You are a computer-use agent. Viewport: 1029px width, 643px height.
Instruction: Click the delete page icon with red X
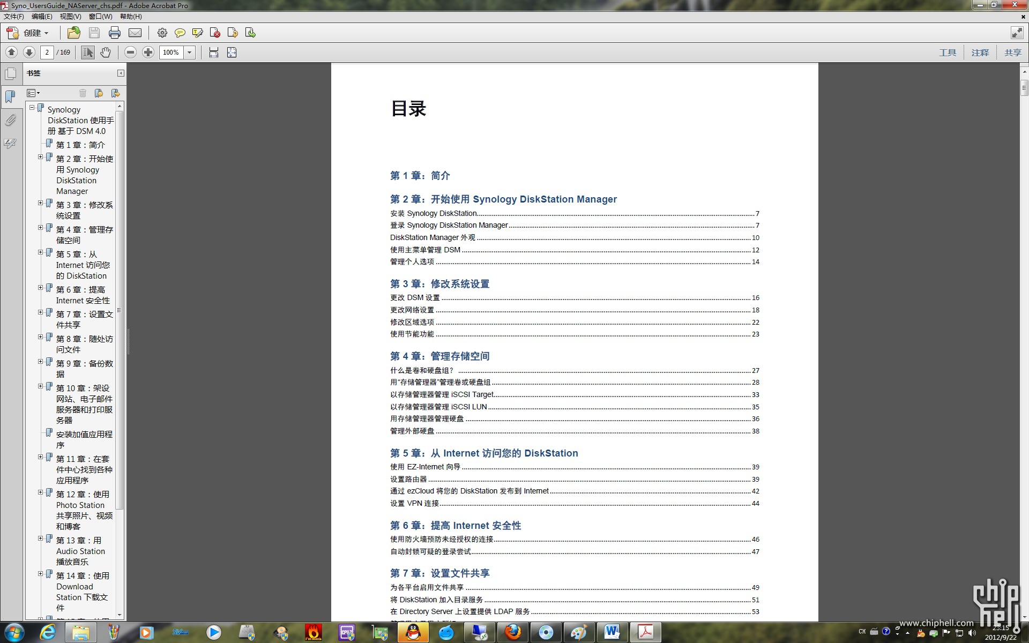point(215,33)
